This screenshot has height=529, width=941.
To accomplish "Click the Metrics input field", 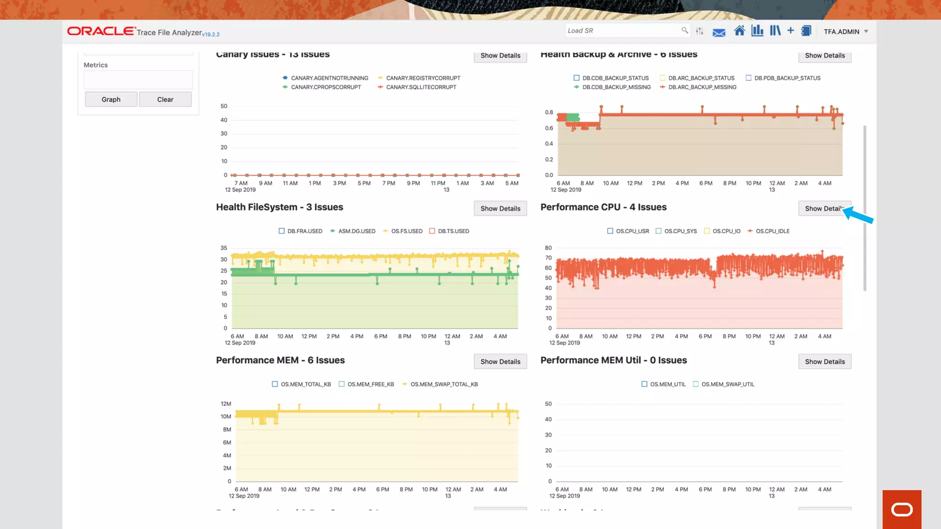I will pyautogui.click(x=138, y=80).
